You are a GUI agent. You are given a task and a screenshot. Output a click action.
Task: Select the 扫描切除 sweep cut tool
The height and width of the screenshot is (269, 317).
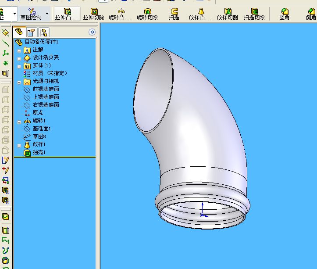pos(254,14)
